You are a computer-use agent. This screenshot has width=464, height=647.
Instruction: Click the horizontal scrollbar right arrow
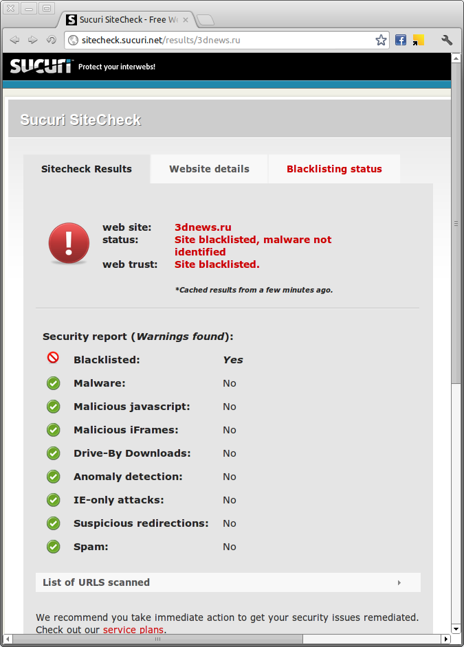tap(446, 639)
